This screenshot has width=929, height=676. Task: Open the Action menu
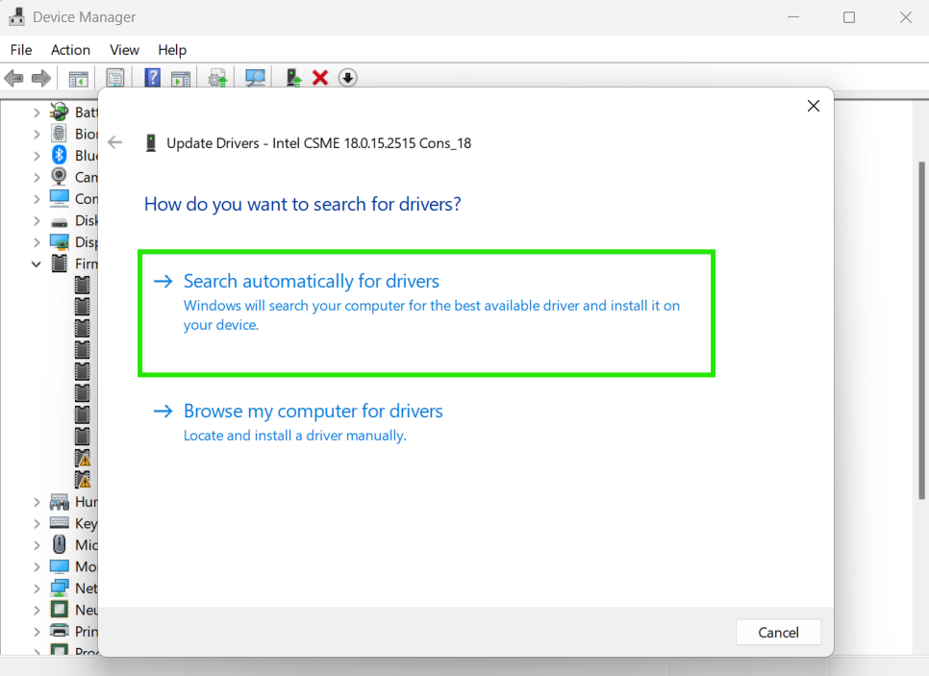coord(70,50)
